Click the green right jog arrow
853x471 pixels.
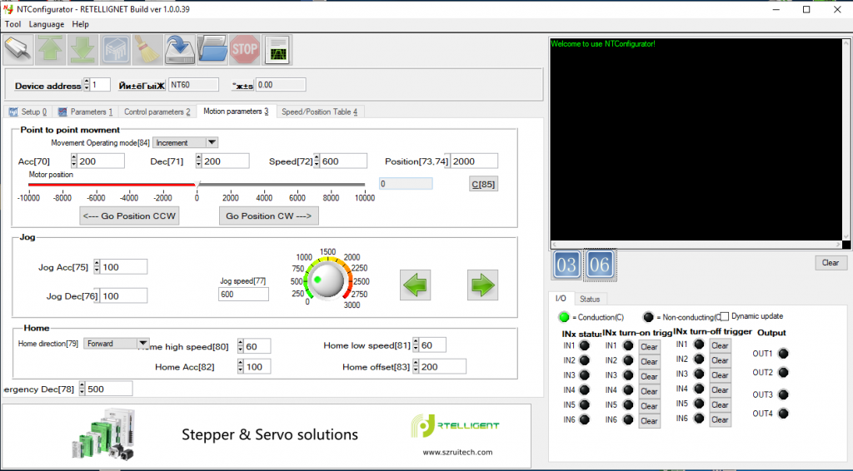(x=482, y=285)
